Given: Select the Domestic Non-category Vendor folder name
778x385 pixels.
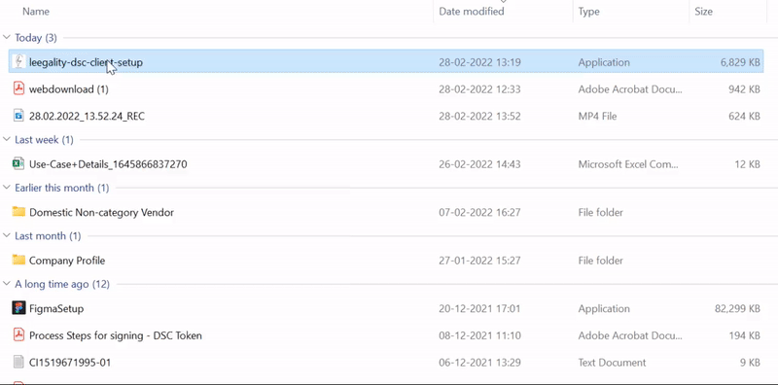Looking at the screenshot, I should click(x=102, y=212).
